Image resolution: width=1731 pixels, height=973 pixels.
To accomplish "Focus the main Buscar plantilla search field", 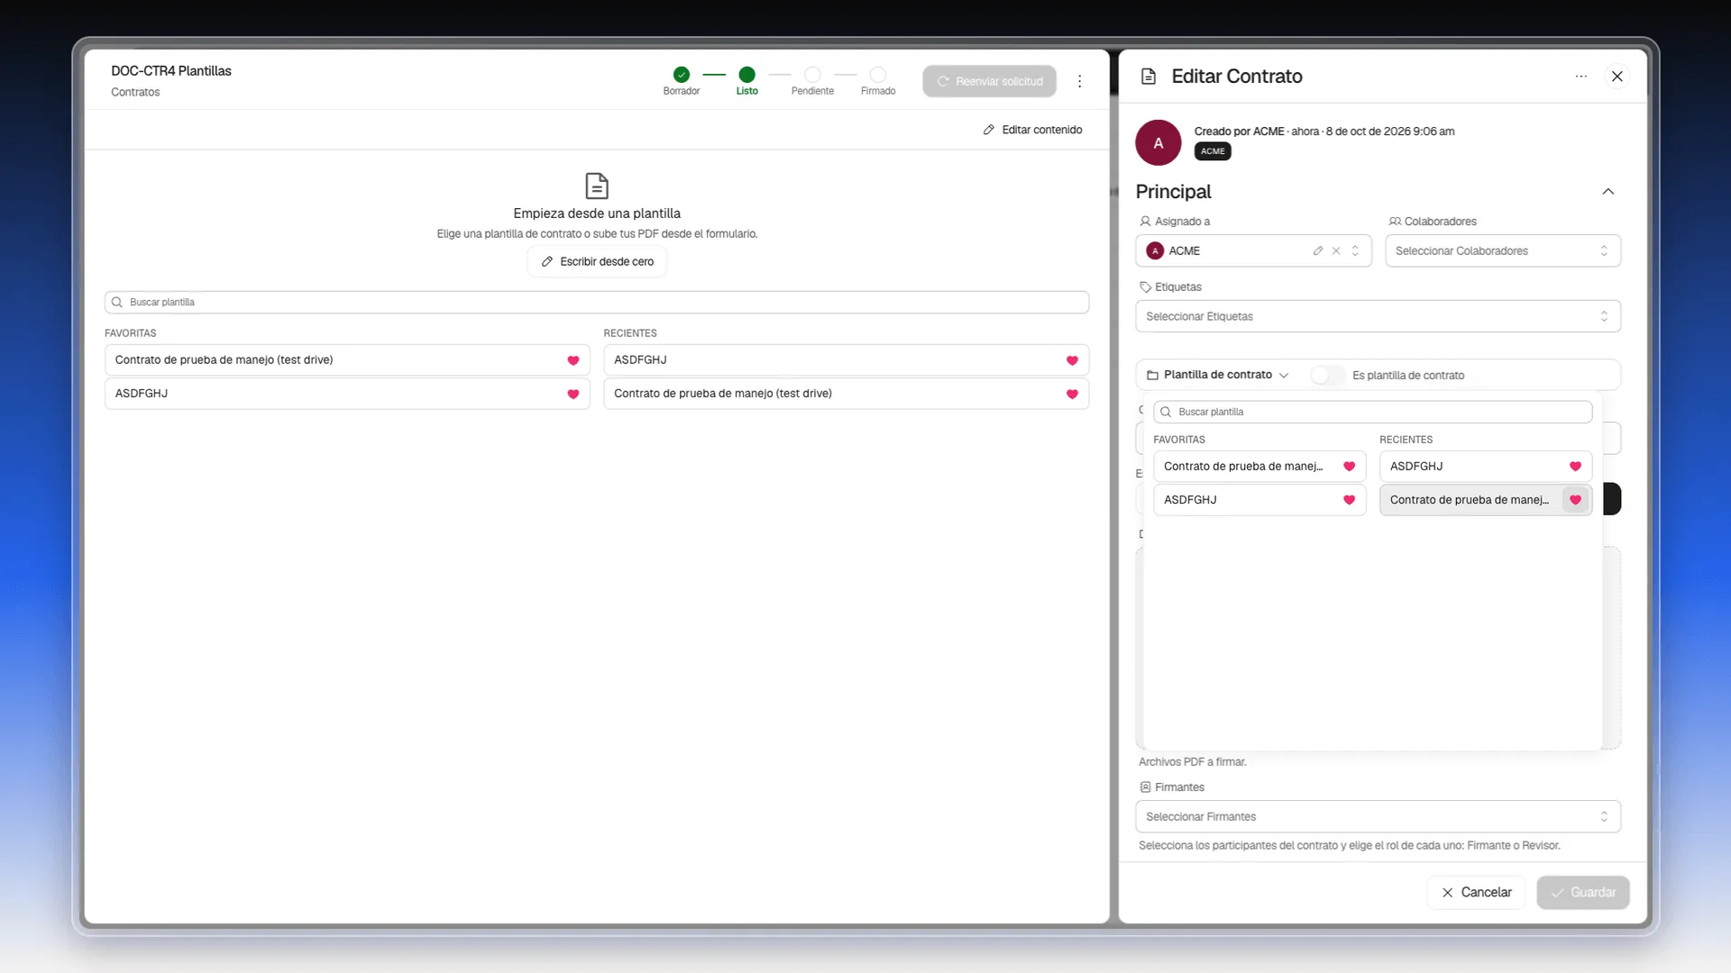I will pos(597,302).
